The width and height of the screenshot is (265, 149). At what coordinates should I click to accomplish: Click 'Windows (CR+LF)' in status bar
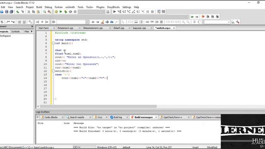click(x=106, y=147)
